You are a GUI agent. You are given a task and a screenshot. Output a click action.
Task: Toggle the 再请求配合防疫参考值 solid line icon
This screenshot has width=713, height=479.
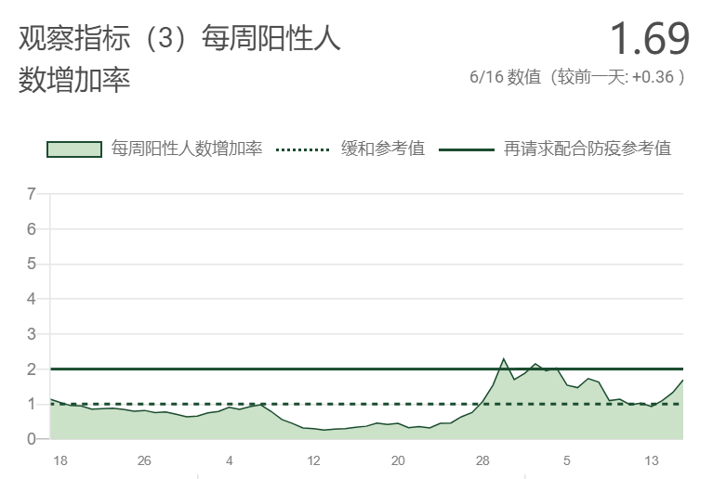467,149
